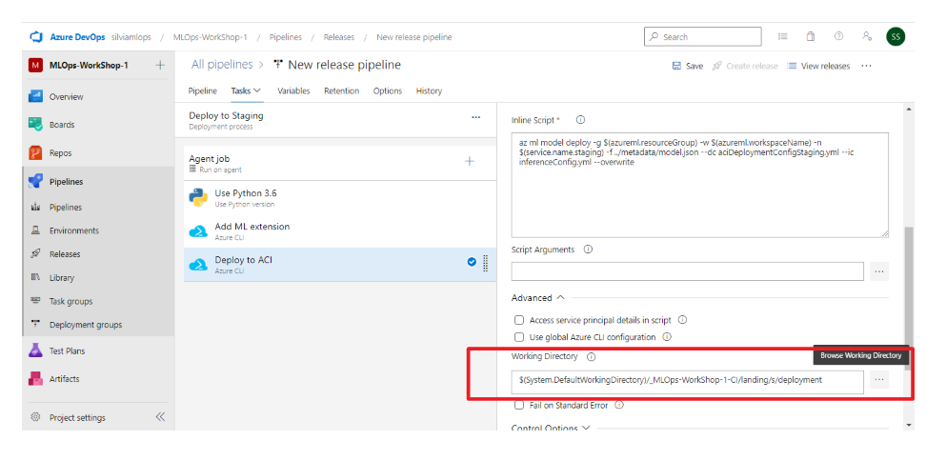Open silviamlops organization breadcrumb
This screenshot has height=460, width=946.
pos(132,37)
